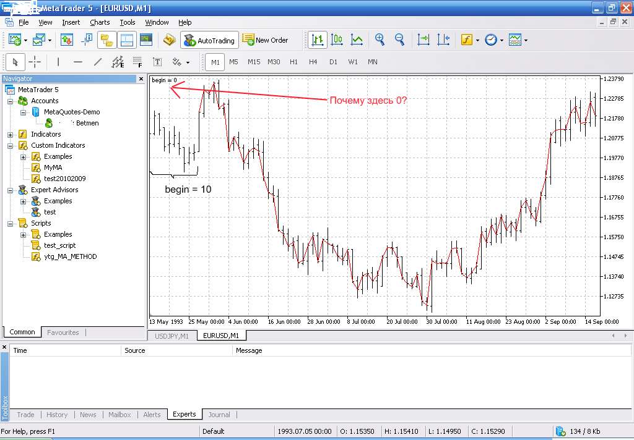This screenshot has width=634, height=440.
Task: Set timeframe to MN
Action: 372,62
